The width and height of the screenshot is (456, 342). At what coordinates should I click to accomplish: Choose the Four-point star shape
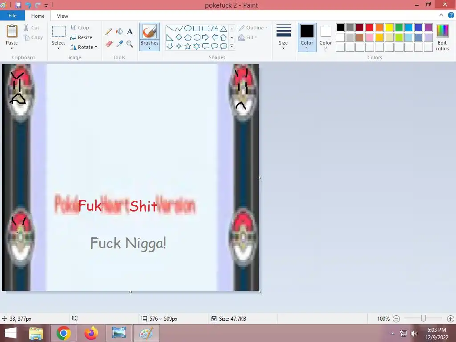tap(179, 46)
